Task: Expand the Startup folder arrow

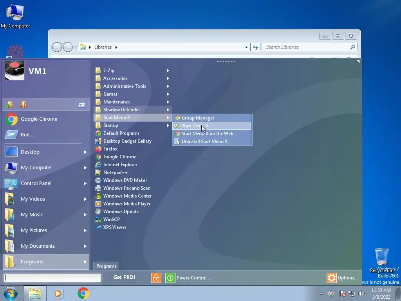Action: [168, 125]
